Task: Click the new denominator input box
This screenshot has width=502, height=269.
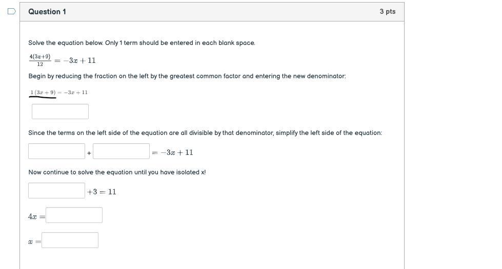Action: [60, 111]
